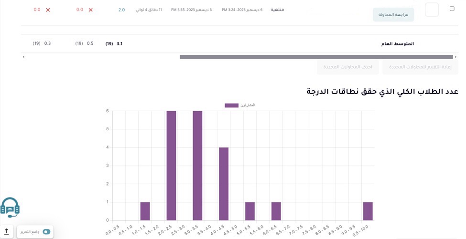Click احذف المحاولات المحددة delete button
This screenshot has width=466, height=239.
348,67
